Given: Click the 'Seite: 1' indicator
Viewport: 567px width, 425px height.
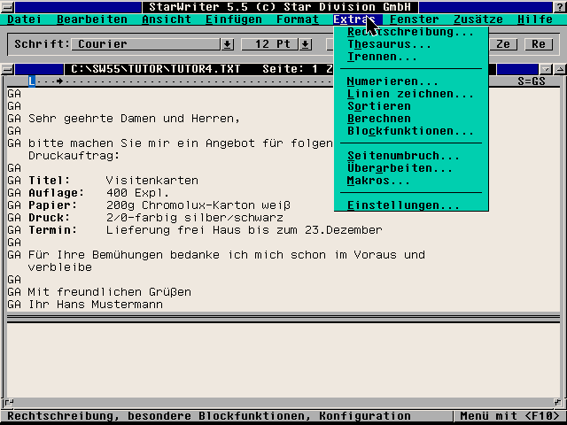Looking at the screenshot, I should [x=291, y=69].
